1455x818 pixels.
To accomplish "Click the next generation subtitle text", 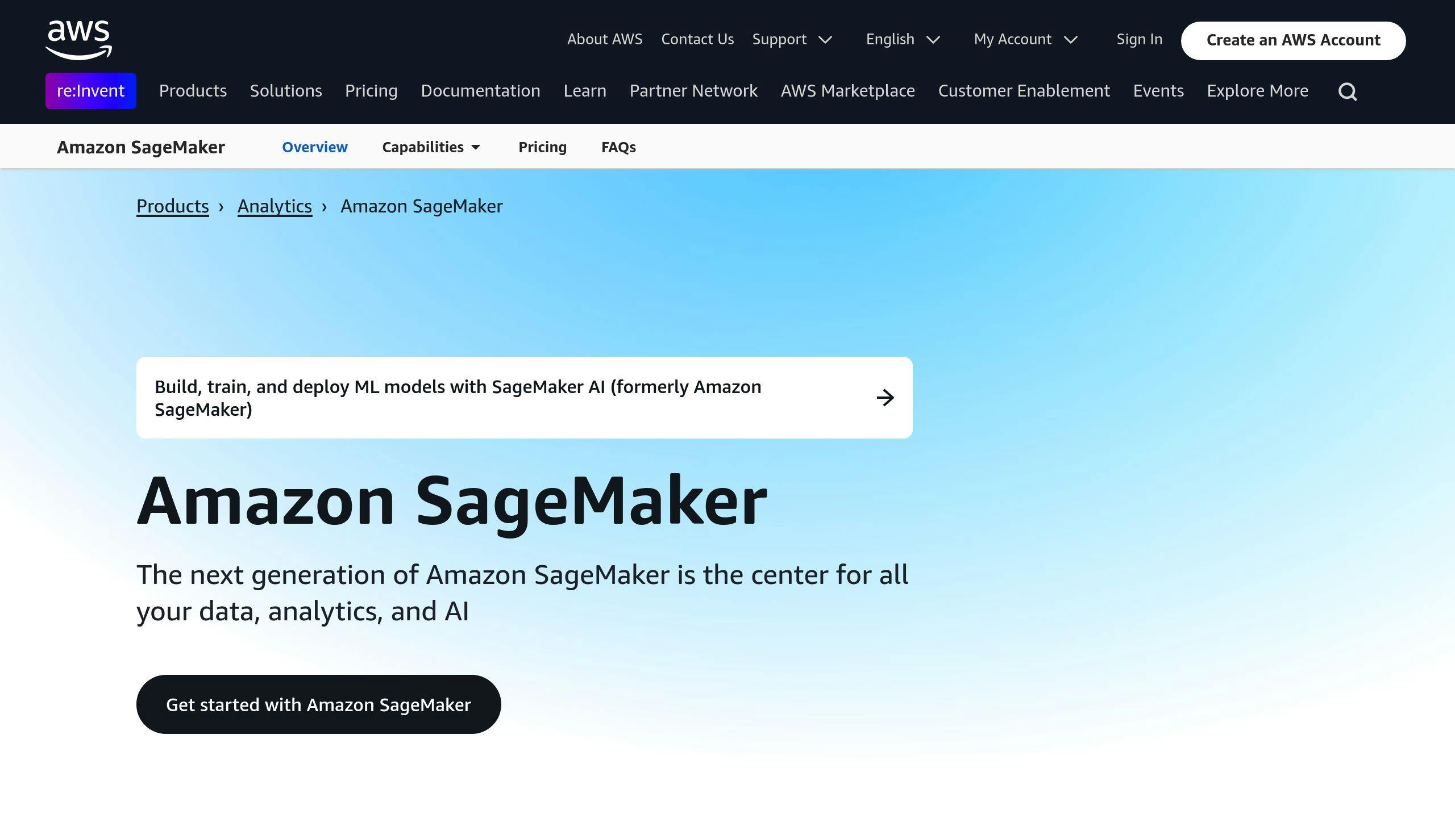I will pos(522,593).
